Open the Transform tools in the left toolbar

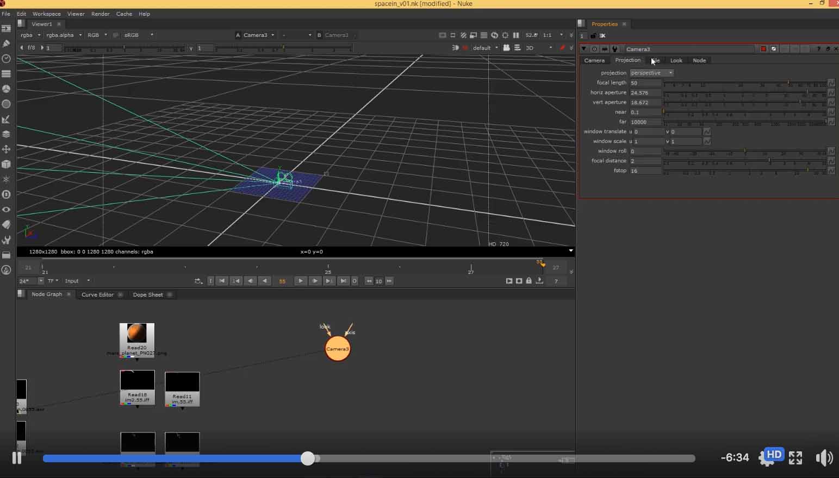[7, 149]
